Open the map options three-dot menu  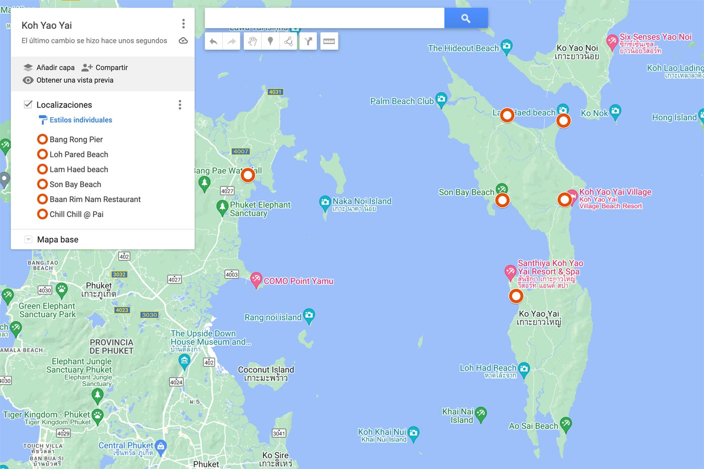tap(184, 23)
